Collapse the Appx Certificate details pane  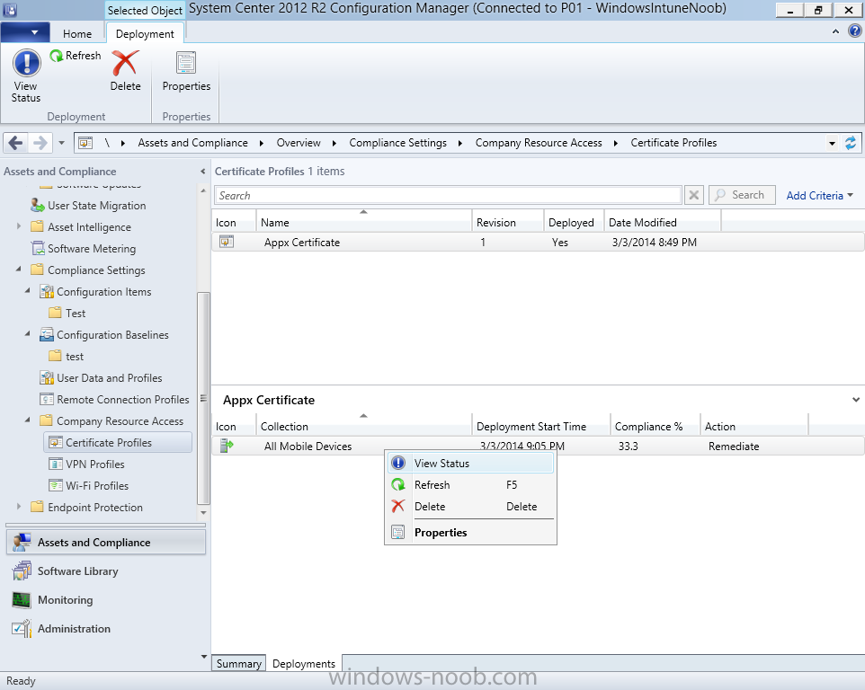click(x=856, y=400)
